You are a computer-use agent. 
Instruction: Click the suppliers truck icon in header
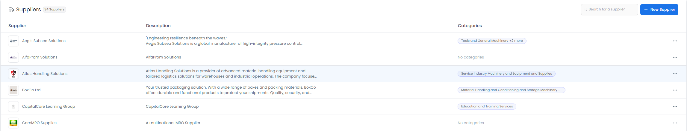(11, 10)
